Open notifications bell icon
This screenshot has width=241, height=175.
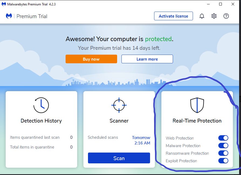[202, 16]
